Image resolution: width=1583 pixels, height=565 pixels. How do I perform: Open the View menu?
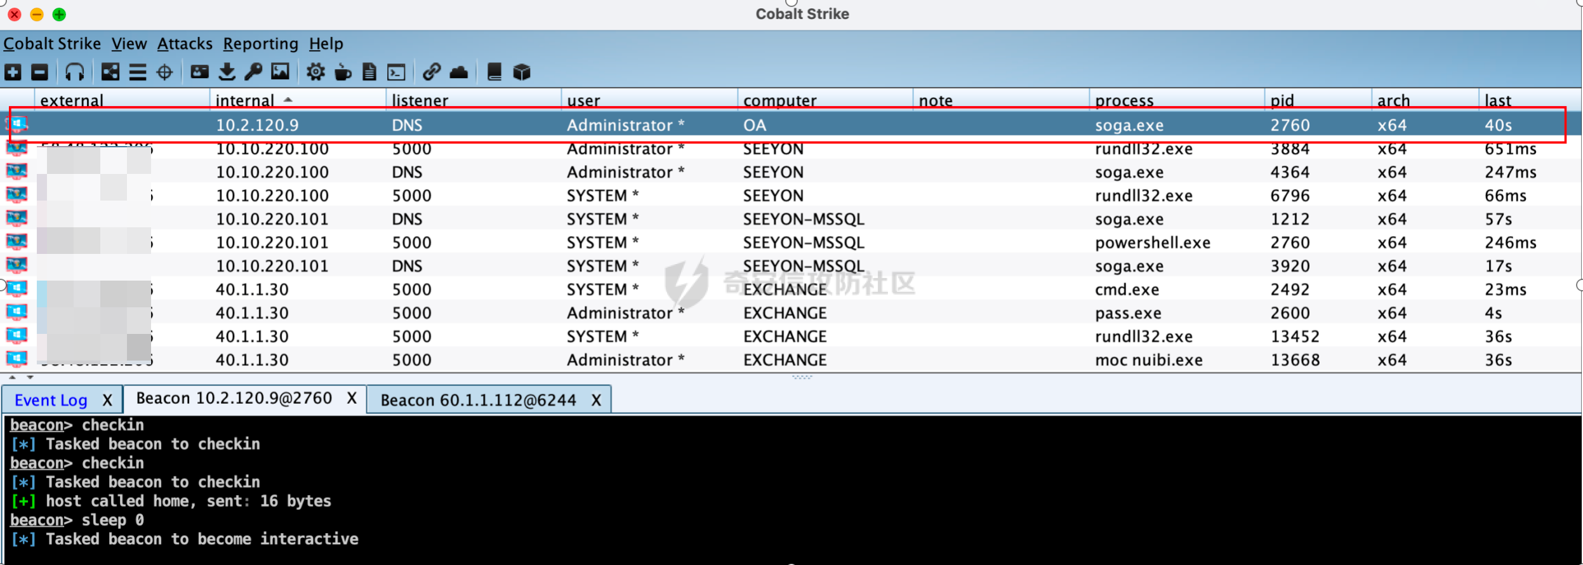(129, 44)
